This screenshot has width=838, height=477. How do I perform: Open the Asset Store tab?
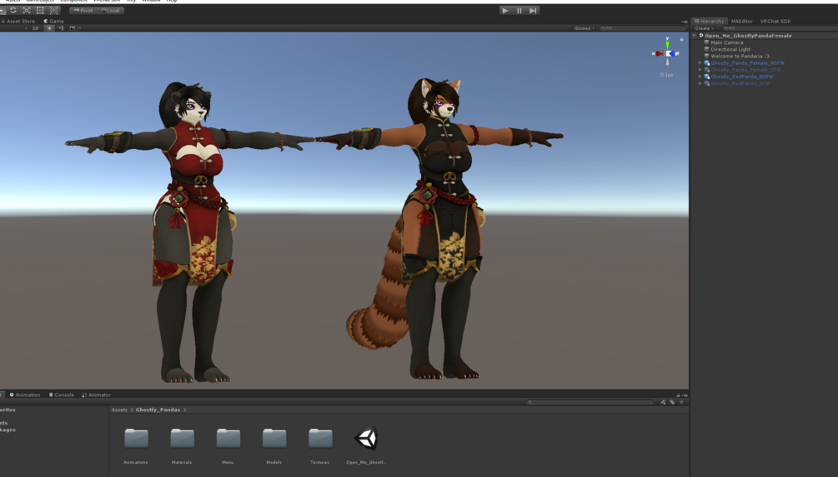point(18,22)
